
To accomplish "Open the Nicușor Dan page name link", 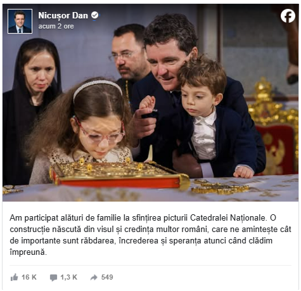I will [x=63, y=16].
